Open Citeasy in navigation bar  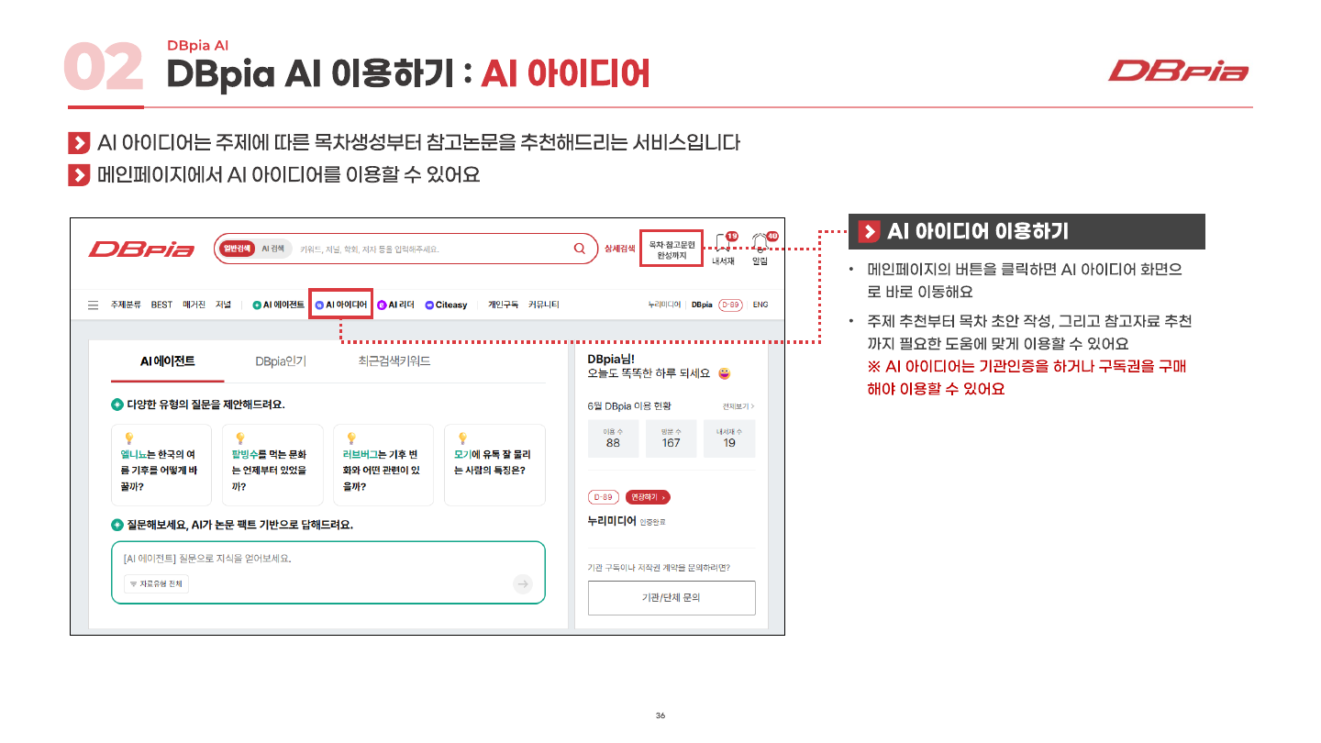[x=446, y=305]
